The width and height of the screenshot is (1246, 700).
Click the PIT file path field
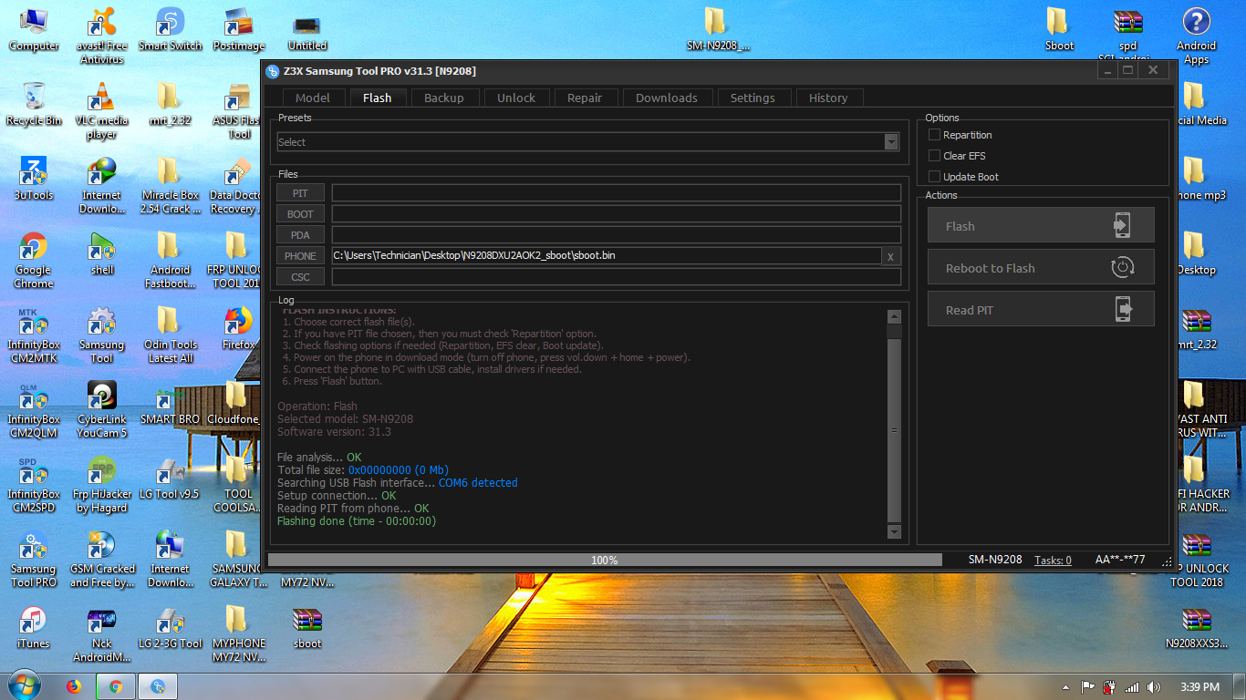617,193
